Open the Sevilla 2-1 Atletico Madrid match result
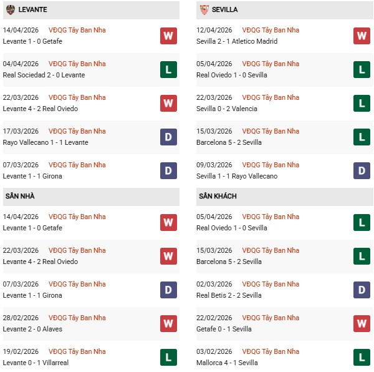The height and width of the screenshot is (372, 374). click(x=236, y=41)
